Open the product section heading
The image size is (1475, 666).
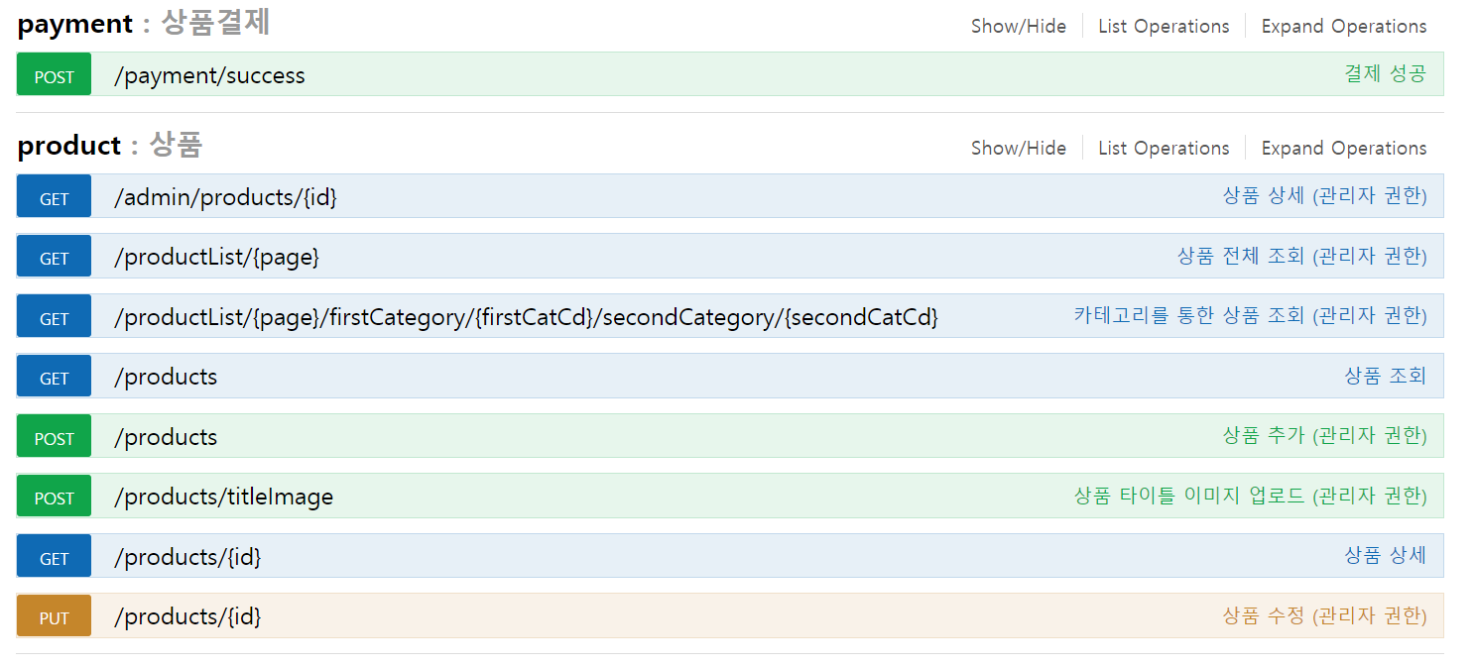tap(110, 146)
